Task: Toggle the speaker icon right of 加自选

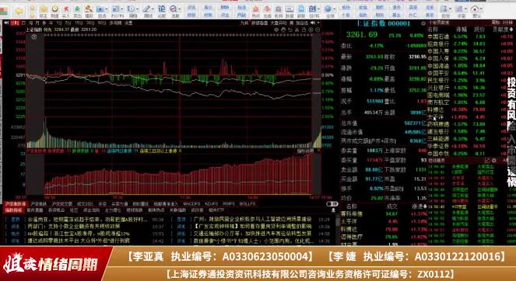Action: (312, 23)
